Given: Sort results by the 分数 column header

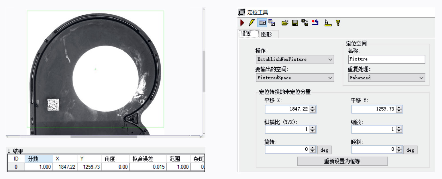Looking at the screenshot, I should 39,159.
